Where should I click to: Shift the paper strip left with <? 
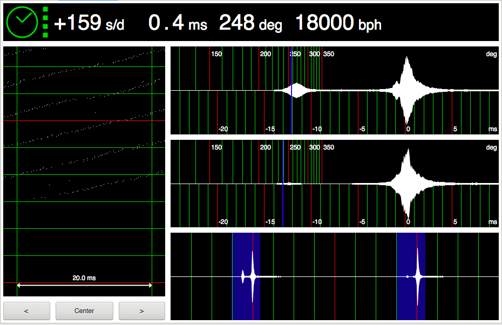26,311
